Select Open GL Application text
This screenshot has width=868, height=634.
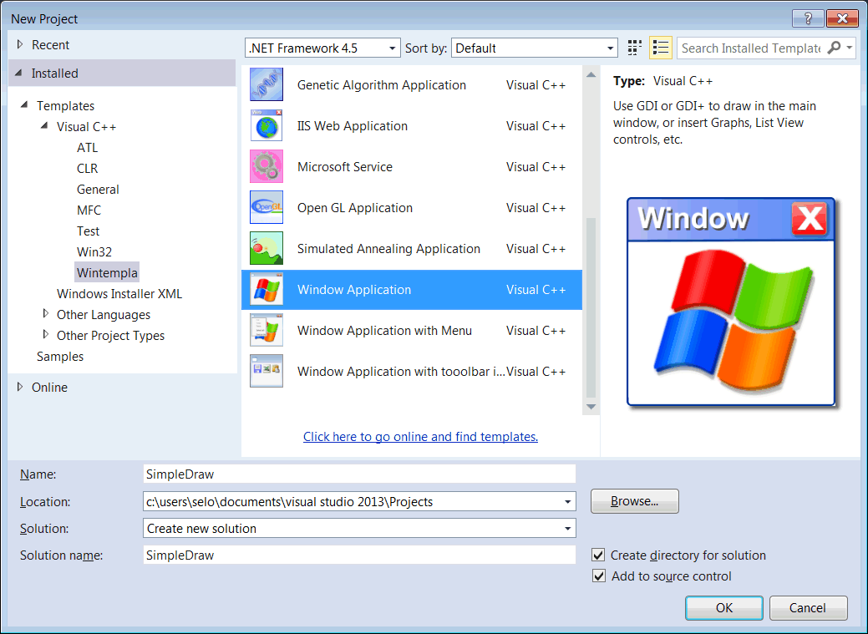tap(355, 208)
